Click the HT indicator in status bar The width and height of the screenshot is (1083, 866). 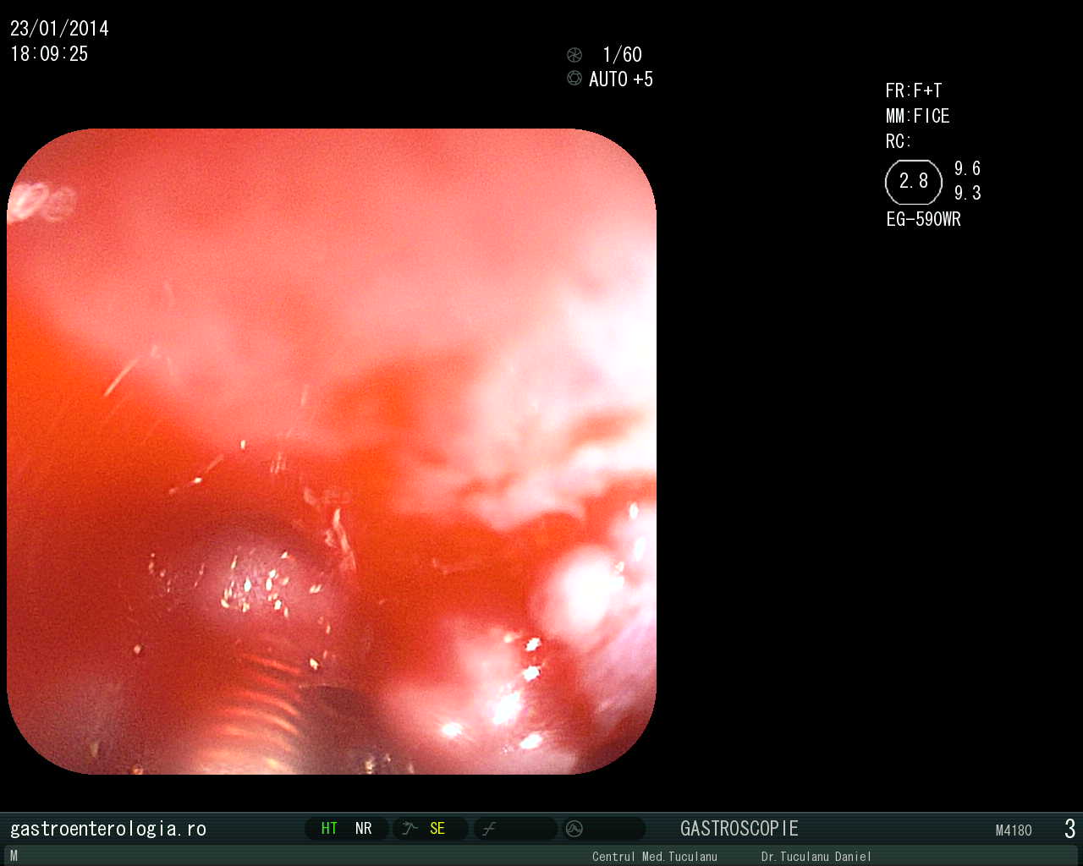point(329,829)
